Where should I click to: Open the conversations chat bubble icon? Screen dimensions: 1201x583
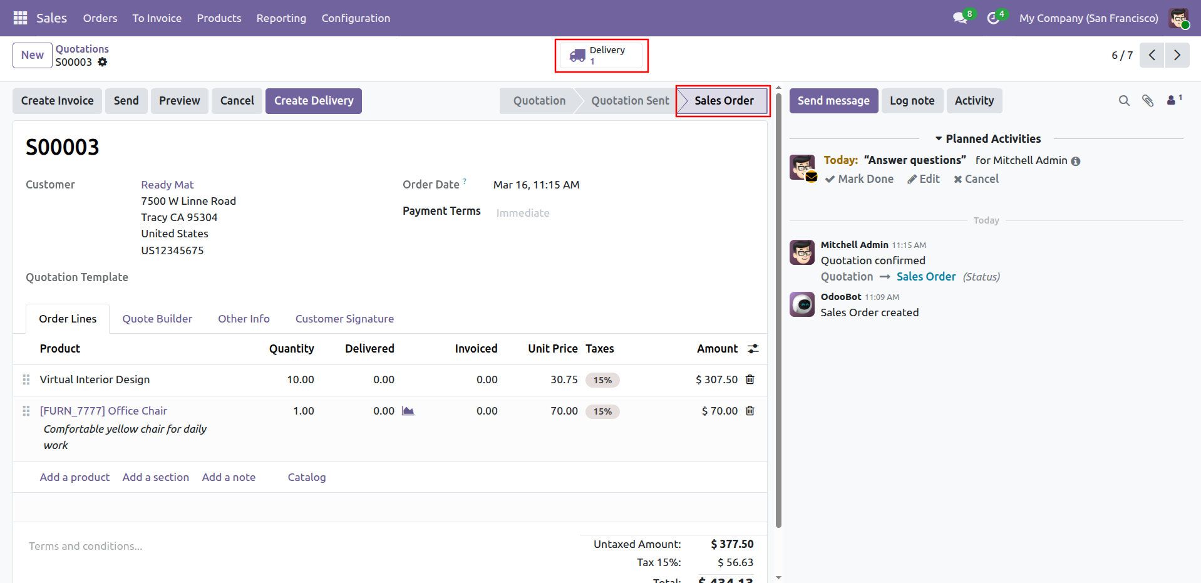click(959, 18)
